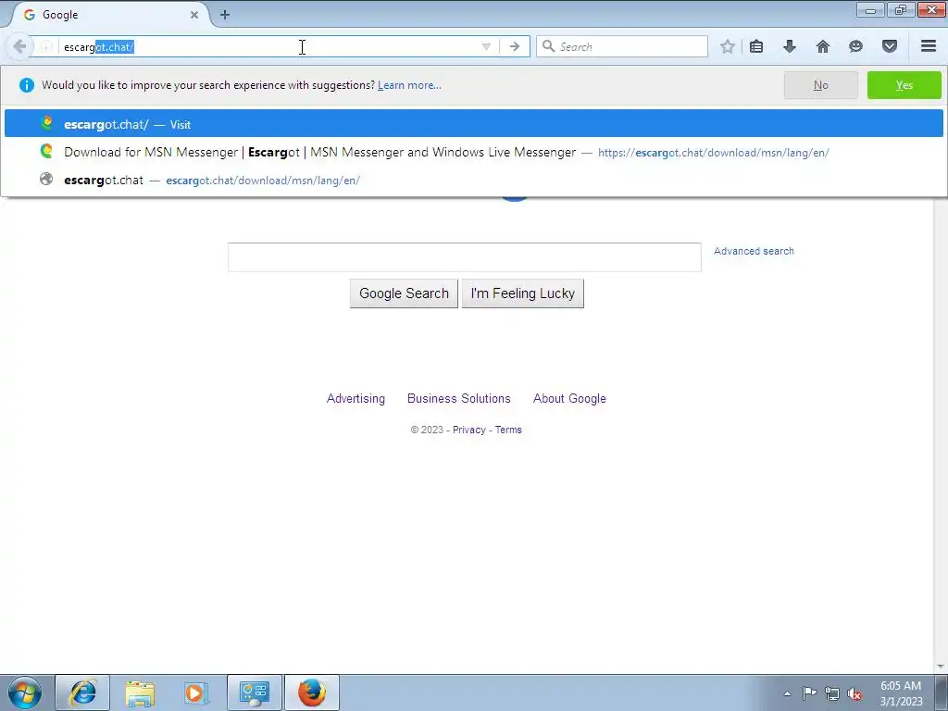Open the Action Center flag icon
The image size is (948, 711).
tap(809, 693)
